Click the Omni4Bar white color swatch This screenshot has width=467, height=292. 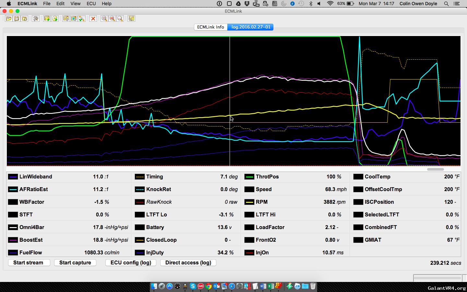coord(13,227)
